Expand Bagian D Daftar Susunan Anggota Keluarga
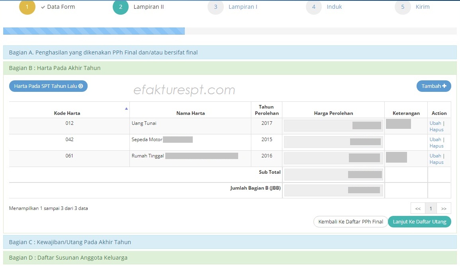 pos(68,258)
